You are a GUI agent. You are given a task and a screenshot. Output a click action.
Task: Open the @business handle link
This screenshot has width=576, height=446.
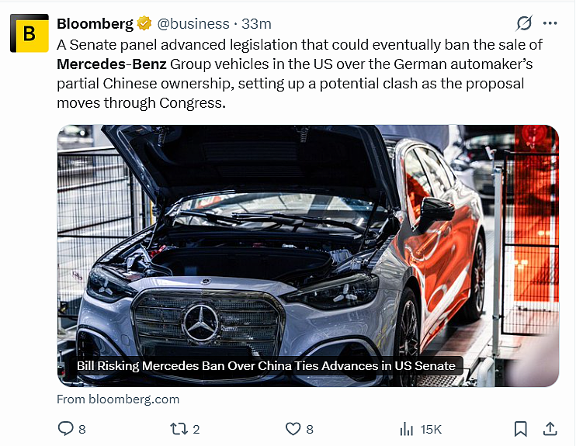[x=193, y=24]
